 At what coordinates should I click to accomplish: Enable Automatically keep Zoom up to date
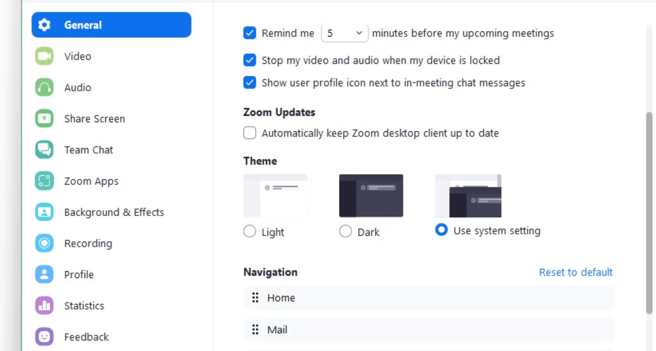click(x=250, y=133)
